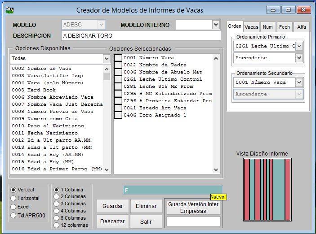
Task: Tick checkbox beside 0041 Estado Act Vaca
Action: pos(118,108)
